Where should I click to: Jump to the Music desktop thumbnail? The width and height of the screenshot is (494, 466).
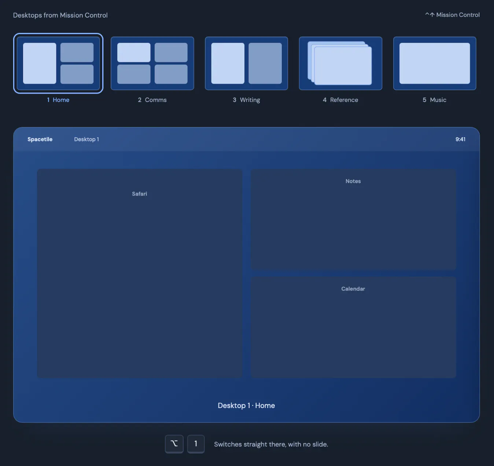[435, 63]
